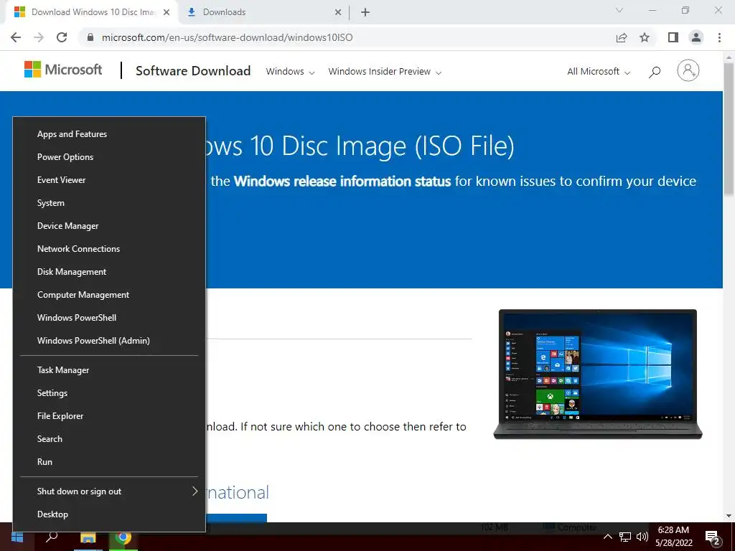
Task: Select Power Options in the context menu
Action: pos(109,157)
